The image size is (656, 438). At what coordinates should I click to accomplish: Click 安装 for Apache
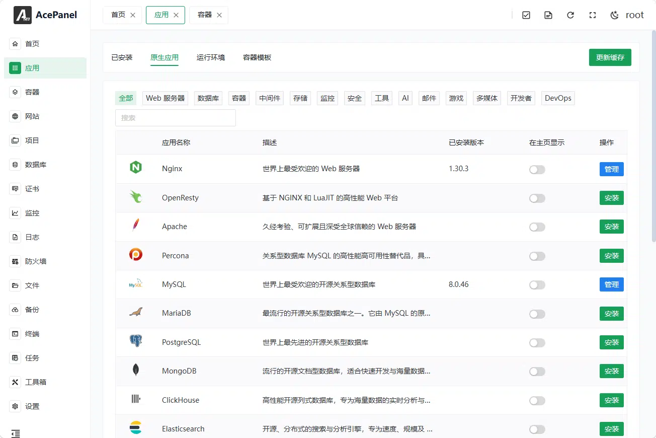[x=612, y=227]
